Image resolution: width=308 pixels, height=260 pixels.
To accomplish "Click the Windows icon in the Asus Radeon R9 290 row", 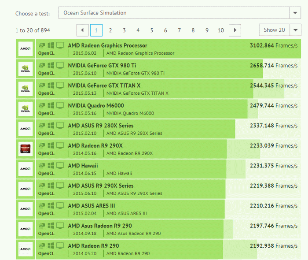I will (x=51, y=226).
